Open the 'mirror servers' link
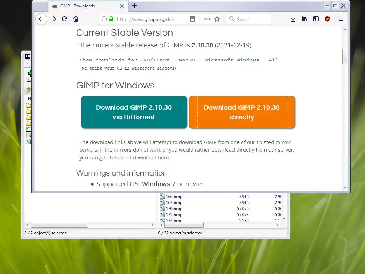365x274 pixels. [x=283, y=142]
